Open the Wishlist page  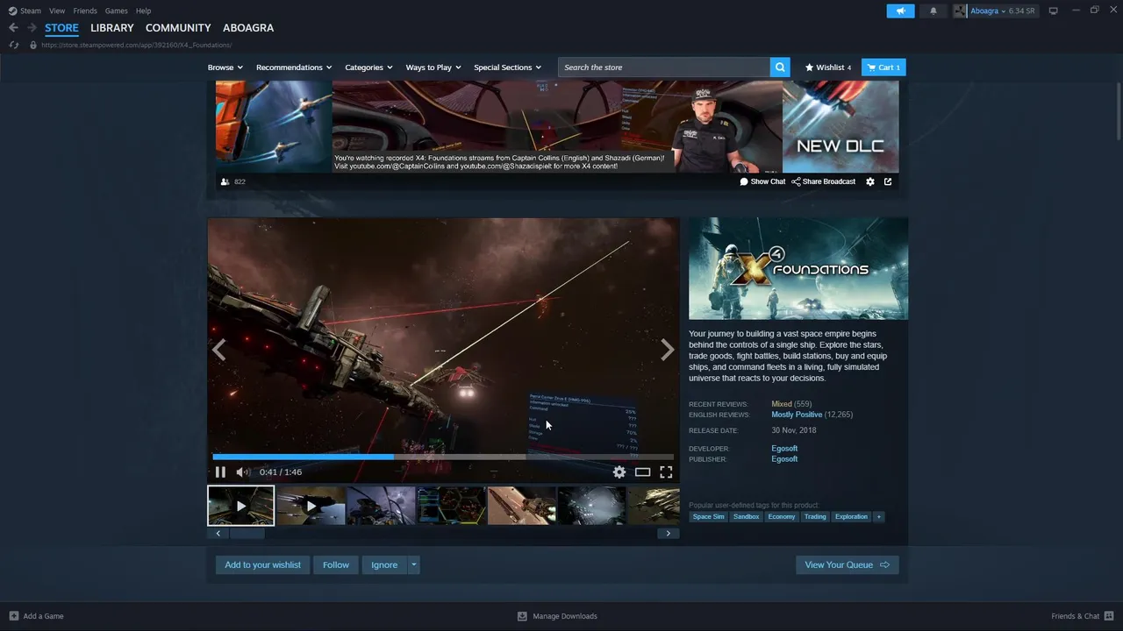click(828, 67)
